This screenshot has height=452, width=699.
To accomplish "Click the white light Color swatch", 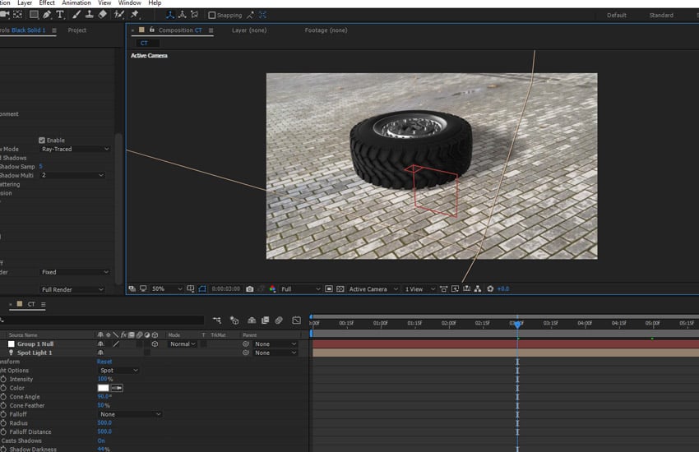I will click(104, 388).
